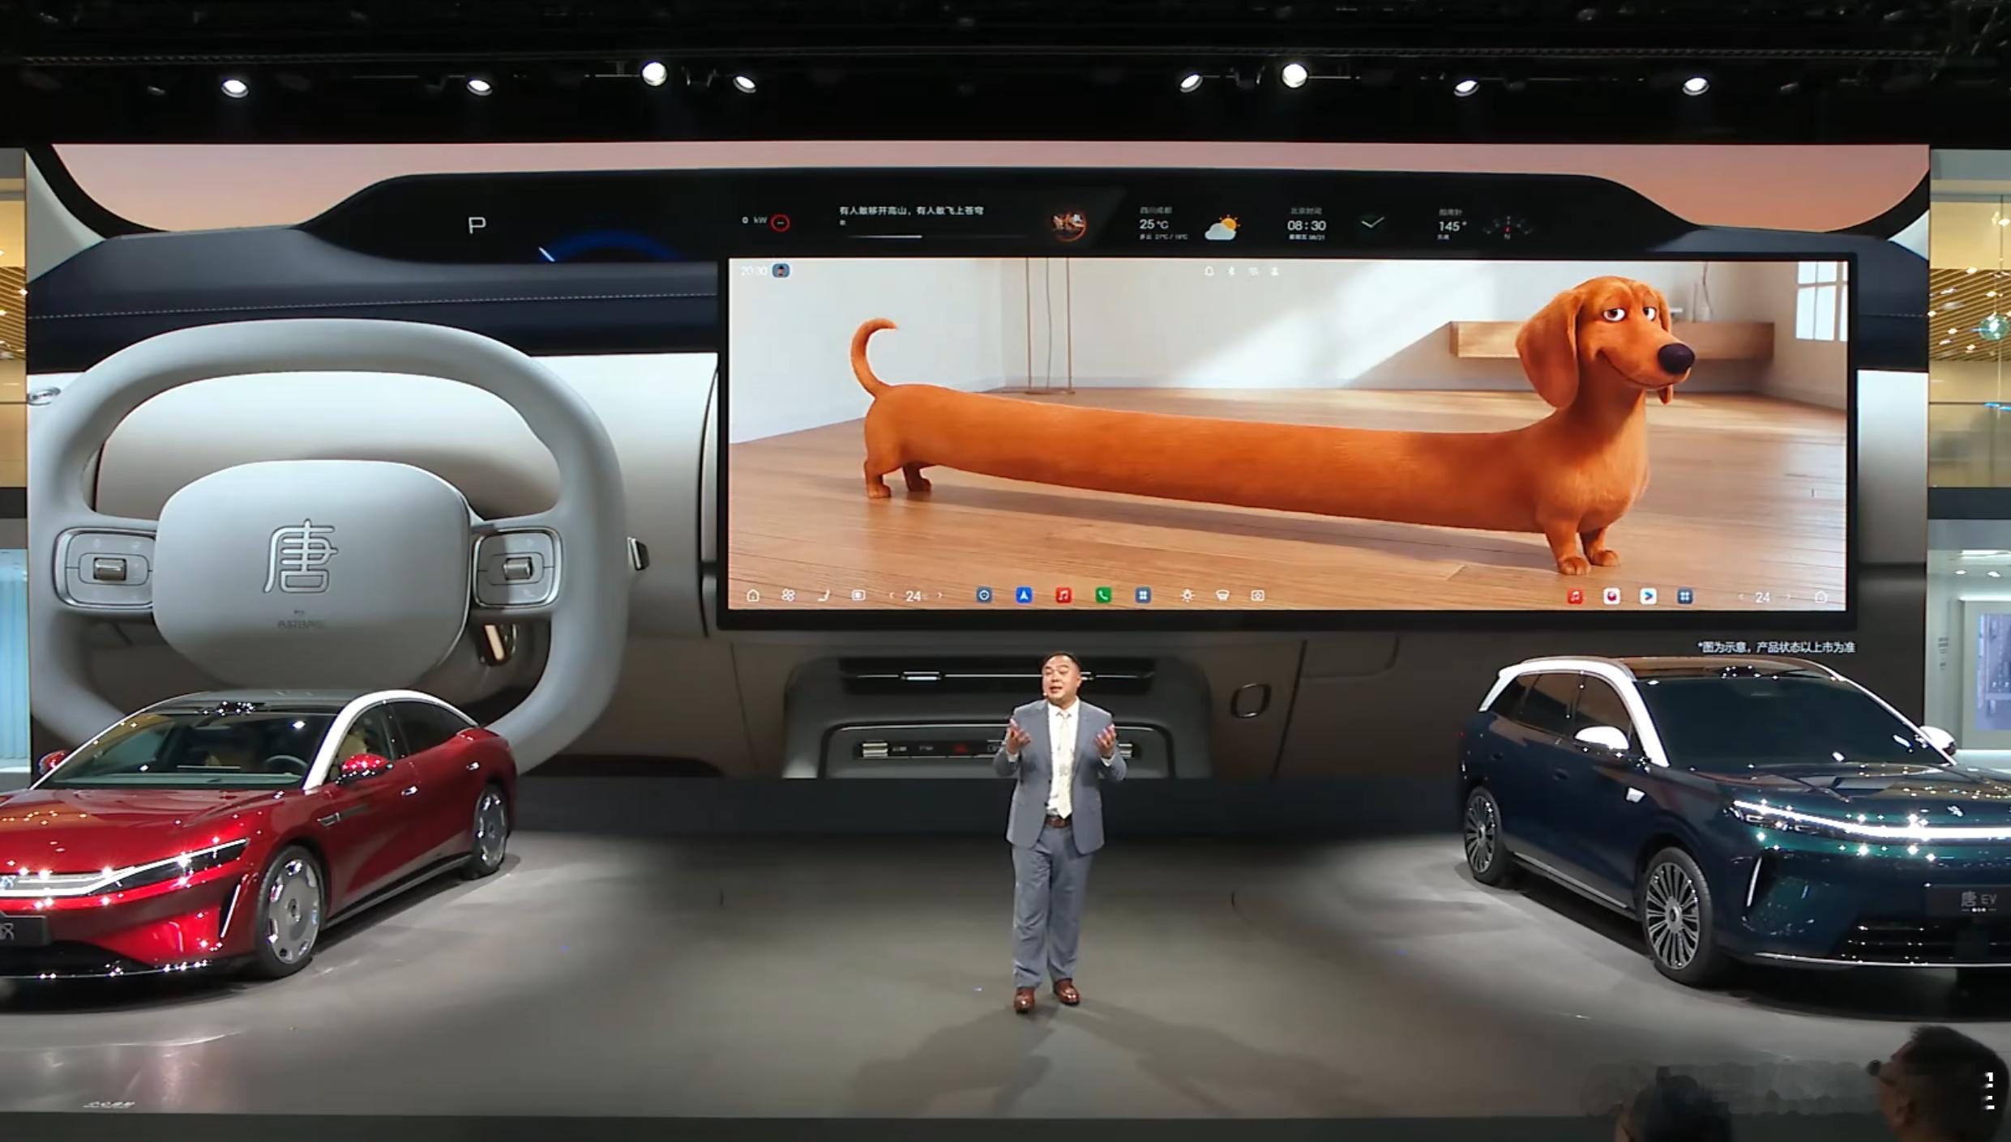
Task: Open the partly cloudy weather icon
Action: click(1222, 228)
